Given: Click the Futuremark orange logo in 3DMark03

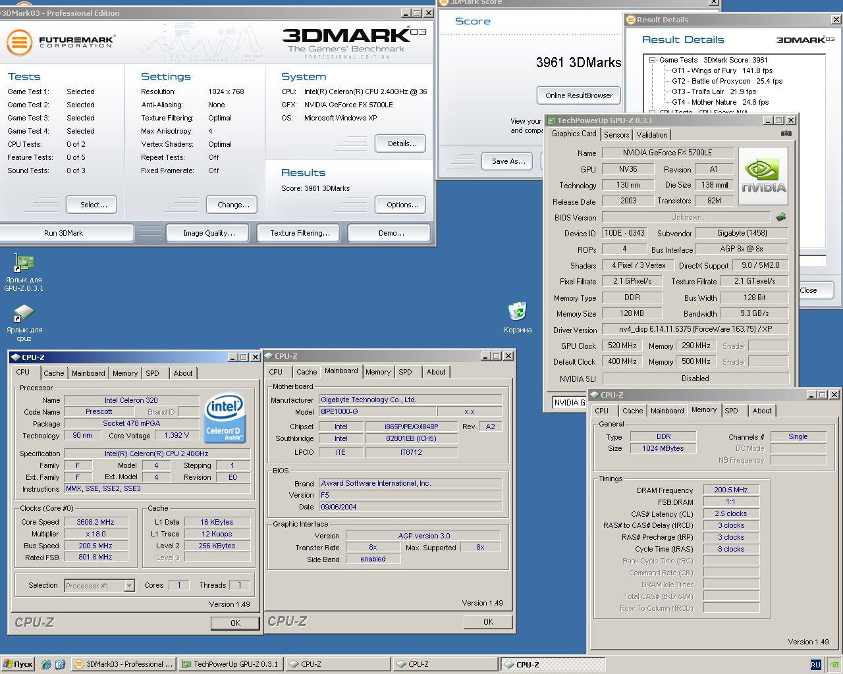Looking at the screenshot, I should (x=19, y=43).
